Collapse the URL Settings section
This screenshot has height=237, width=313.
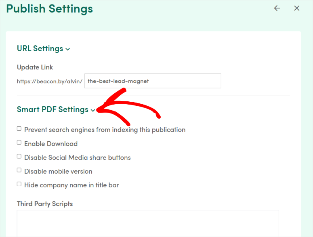click(44, 49)
